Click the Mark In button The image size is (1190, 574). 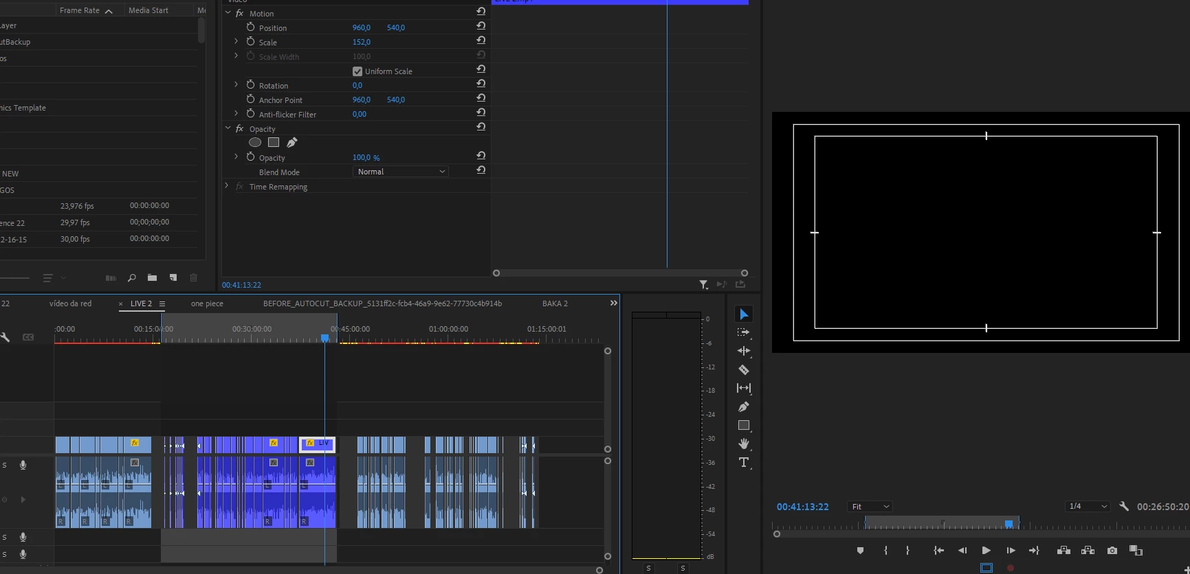(x=885, y=551)
